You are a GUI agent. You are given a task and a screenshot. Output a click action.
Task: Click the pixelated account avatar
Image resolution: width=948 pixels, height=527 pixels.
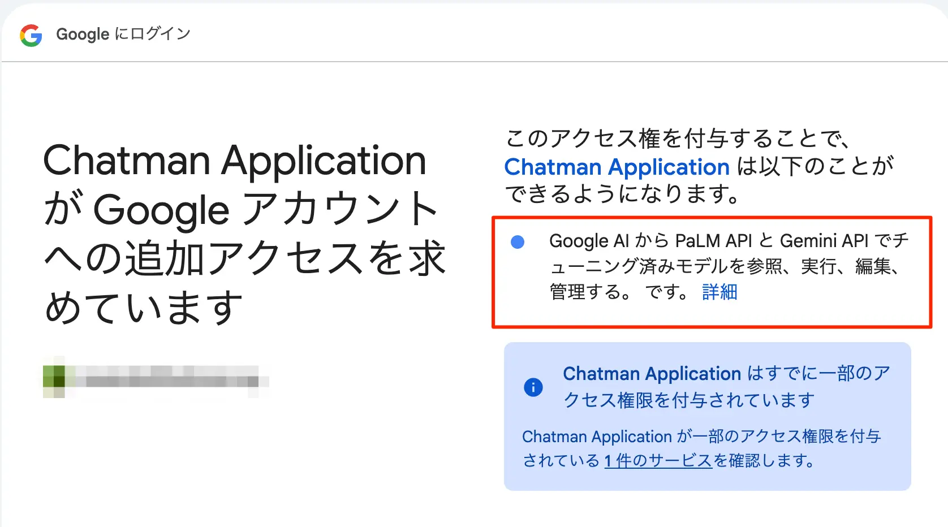[54, 377]
